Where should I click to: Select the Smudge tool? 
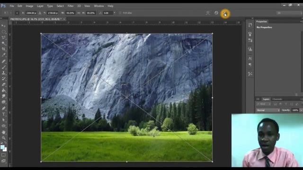[3, 96]
